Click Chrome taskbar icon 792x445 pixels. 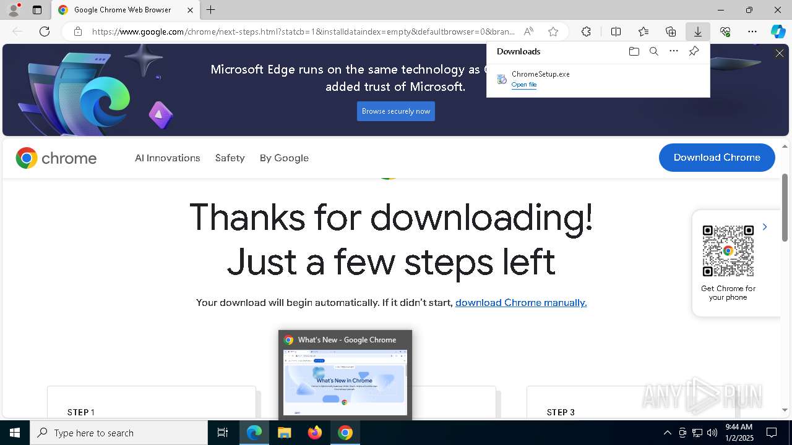(345, 433)
